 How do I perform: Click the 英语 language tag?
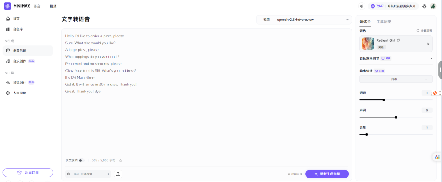coord(381,47)
